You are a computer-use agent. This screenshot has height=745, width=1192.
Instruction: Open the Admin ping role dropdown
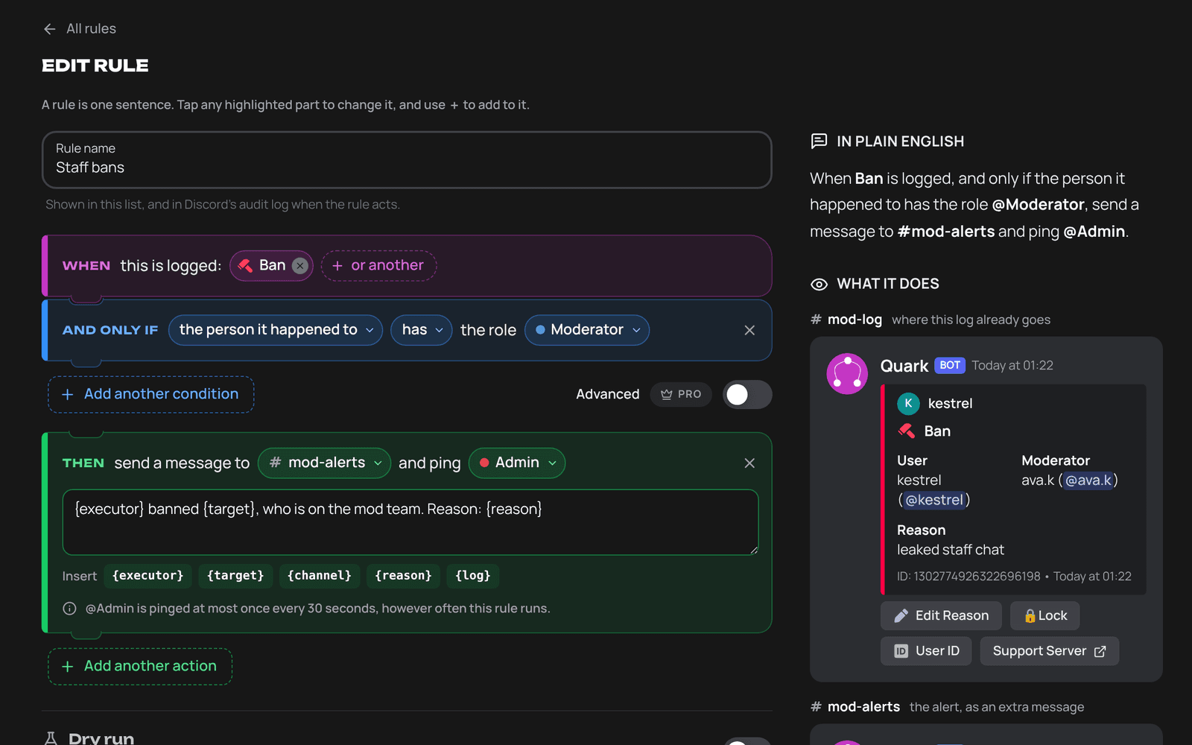coord(517,463)
